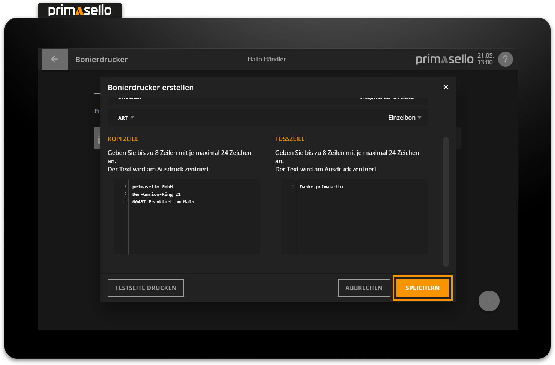Image resolution: width=555 pixels, height=365 pixels.
Task: Click 'Danke primasello' in the Fusszeile editor
Action: point(321,187)
